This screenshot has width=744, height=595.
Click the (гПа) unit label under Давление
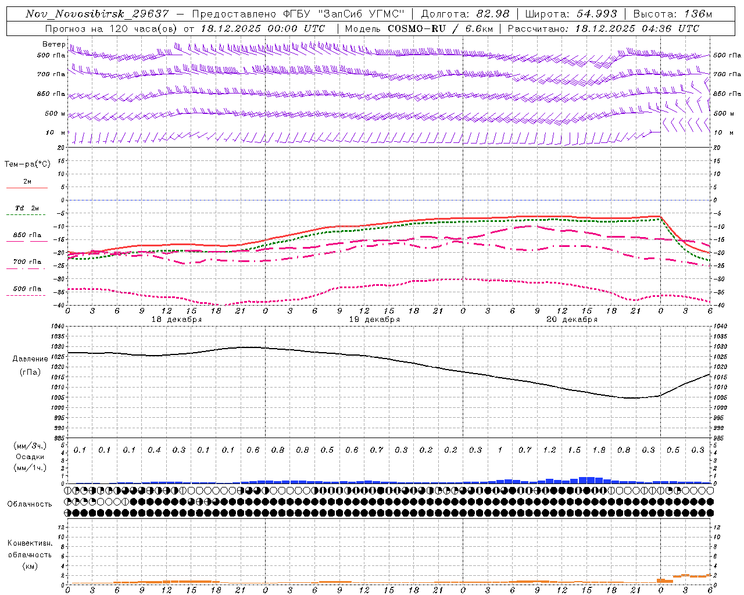30,372
